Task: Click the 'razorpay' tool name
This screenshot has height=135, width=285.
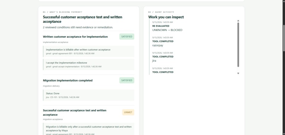Action: 158,45
